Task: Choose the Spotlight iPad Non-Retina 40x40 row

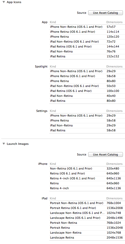Action: [87, 96]
